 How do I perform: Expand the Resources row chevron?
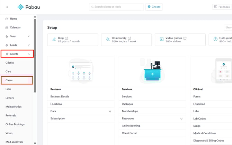[181, 118]
